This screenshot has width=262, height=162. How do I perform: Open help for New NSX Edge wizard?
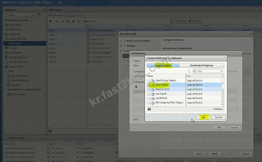pos(247,34)
